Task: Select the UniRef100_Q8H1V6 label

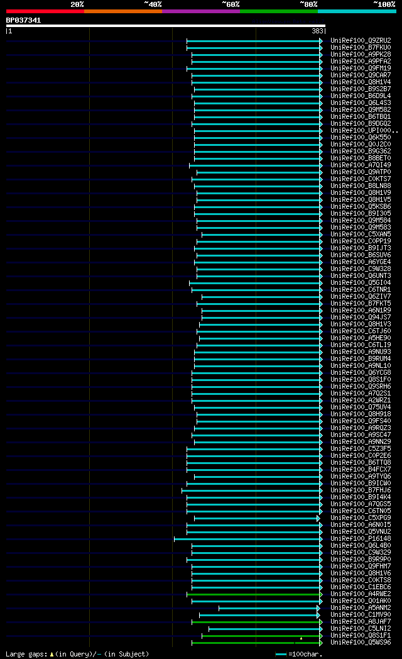Action: click(361, 573)
